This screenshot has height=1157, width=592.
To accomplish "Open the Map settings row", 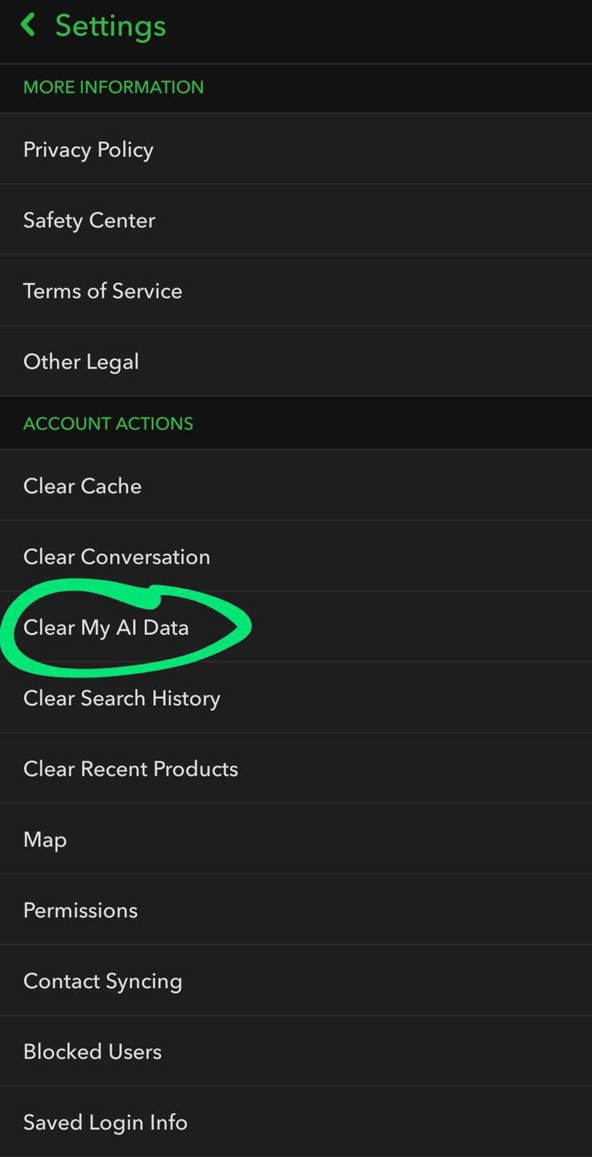I will pyautogui.click(x=44, y=839).
